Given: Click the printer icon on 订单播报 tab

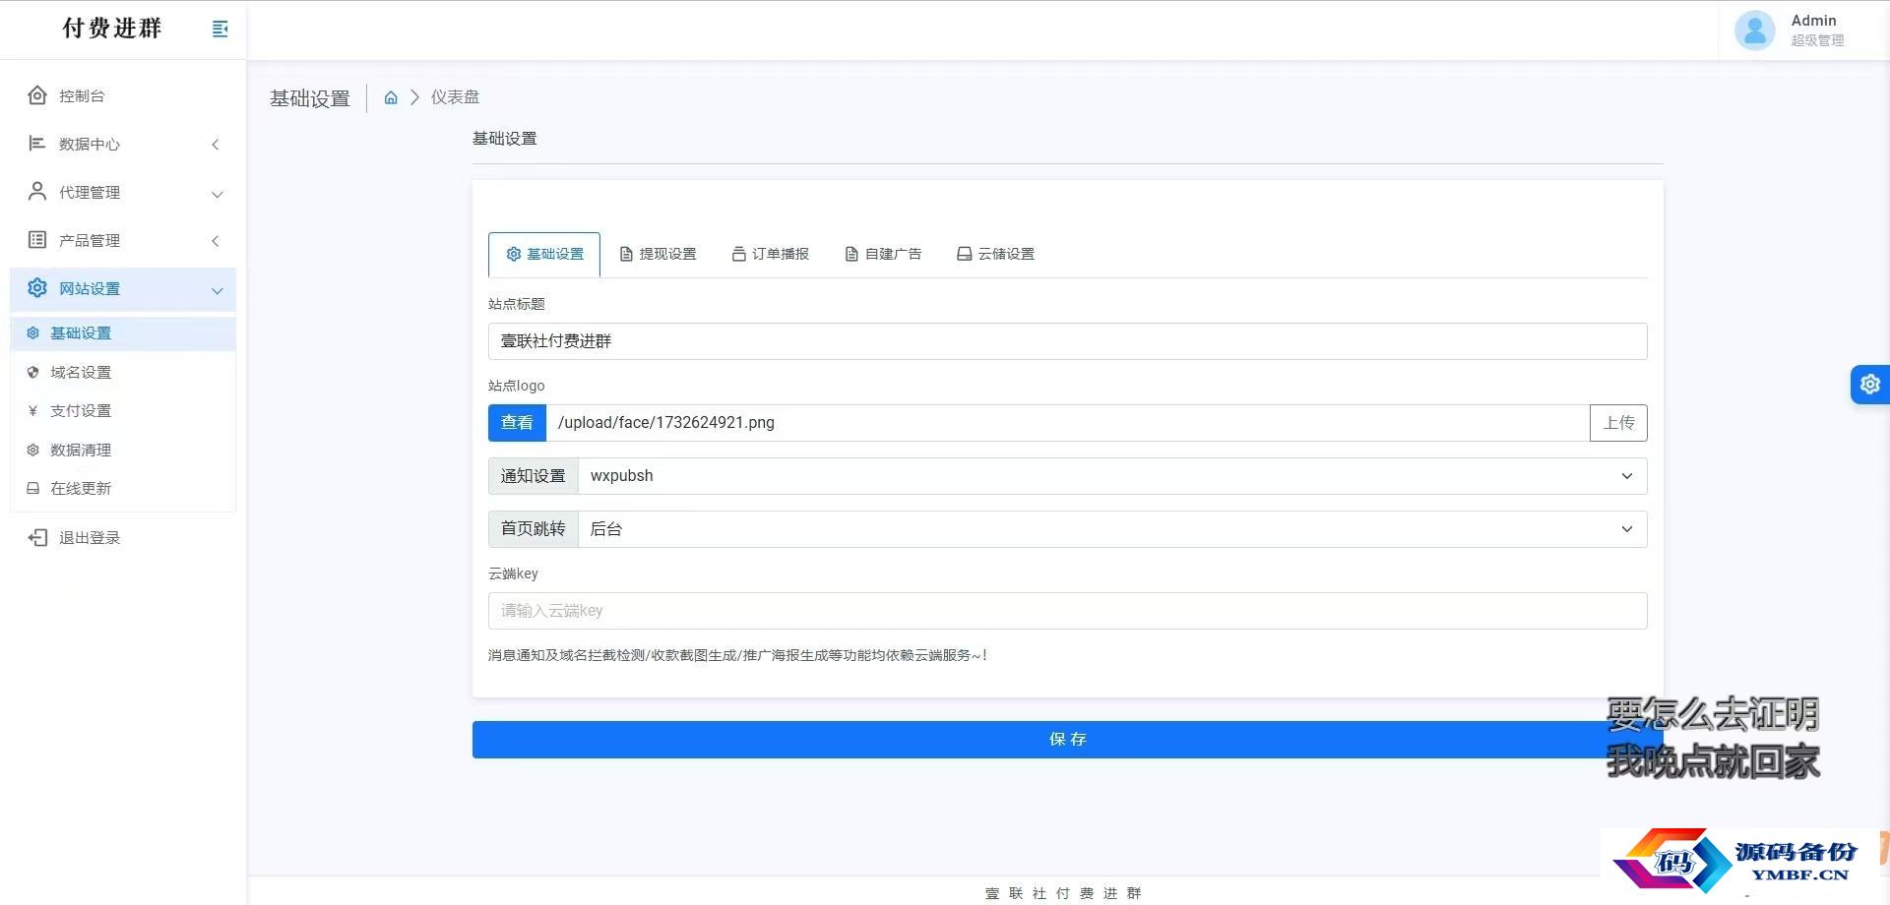Looking at the screenshot, I should (x=738, y=254).
